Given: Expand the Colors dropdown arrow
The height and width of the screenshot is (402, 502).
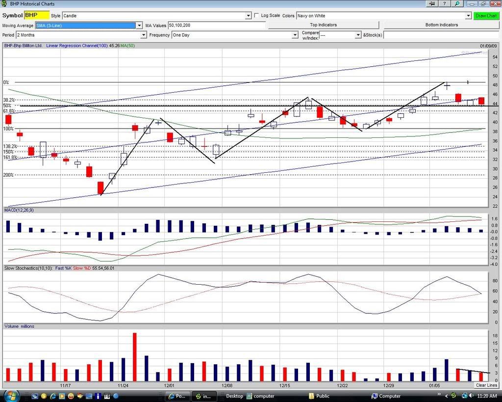Looking at the screenshot, I should click(468, 16).
